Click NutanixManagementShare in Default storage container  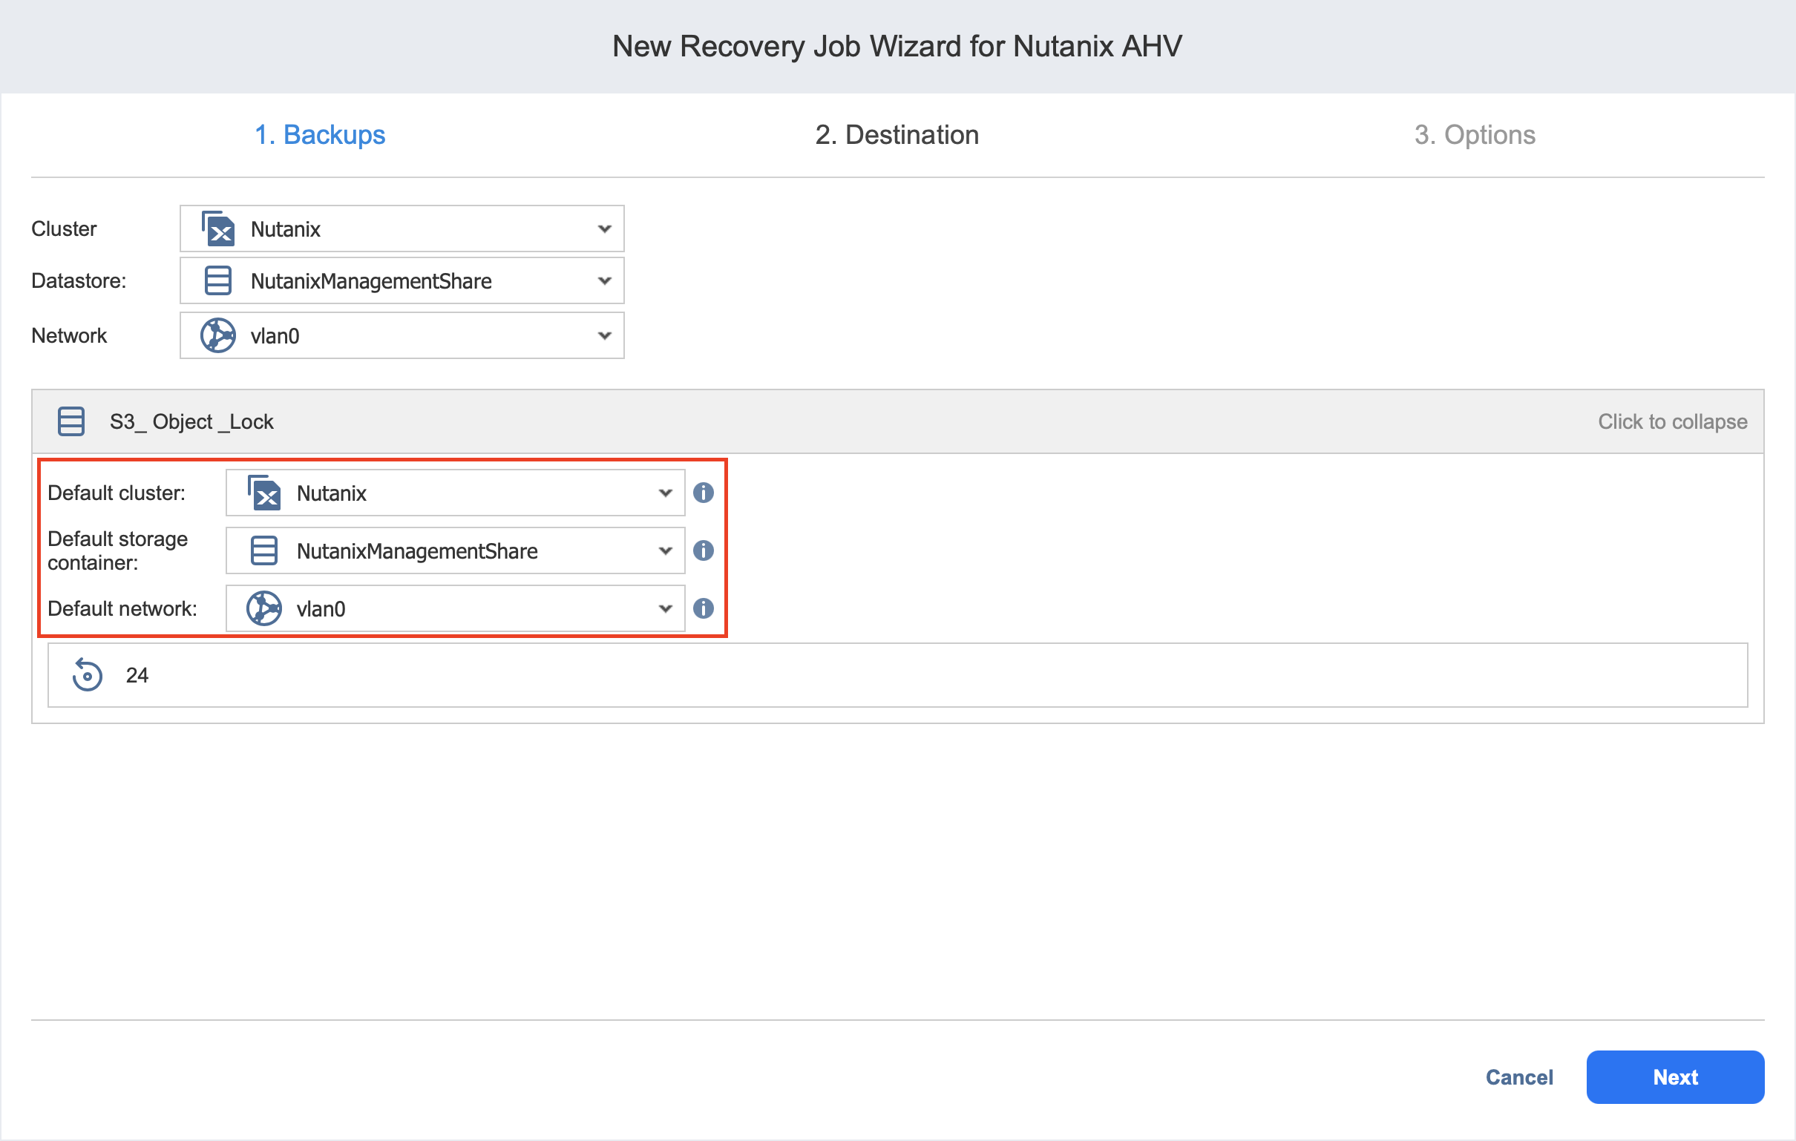[418, 551]
